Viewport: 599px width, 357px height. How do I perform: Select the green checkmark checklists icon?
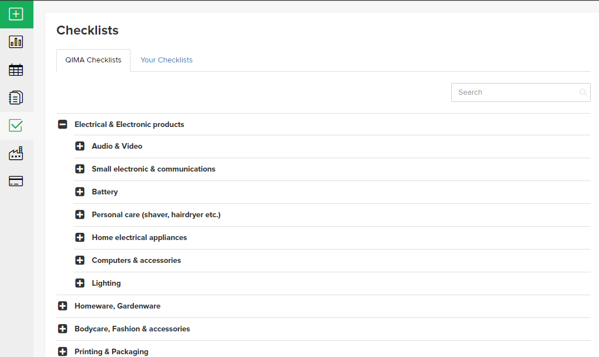(16, 125)
